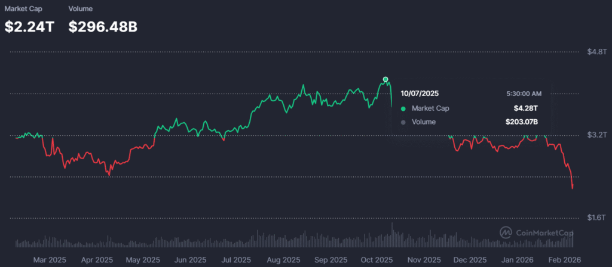Click the $3.2T y-axis label
This screenshot has width=612, height=267.
coord(595,135)
